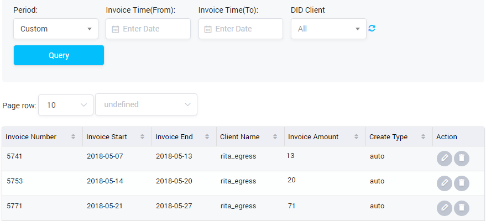486x221 pixels.
Task: Edit invoice 5753 with pencil icon
Action: tap(445, 183)
